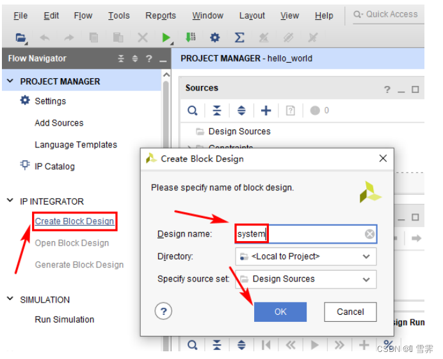Click bottom toolbar collapse all icon
This screenshot has height=359, width=443.
point(217,344)
